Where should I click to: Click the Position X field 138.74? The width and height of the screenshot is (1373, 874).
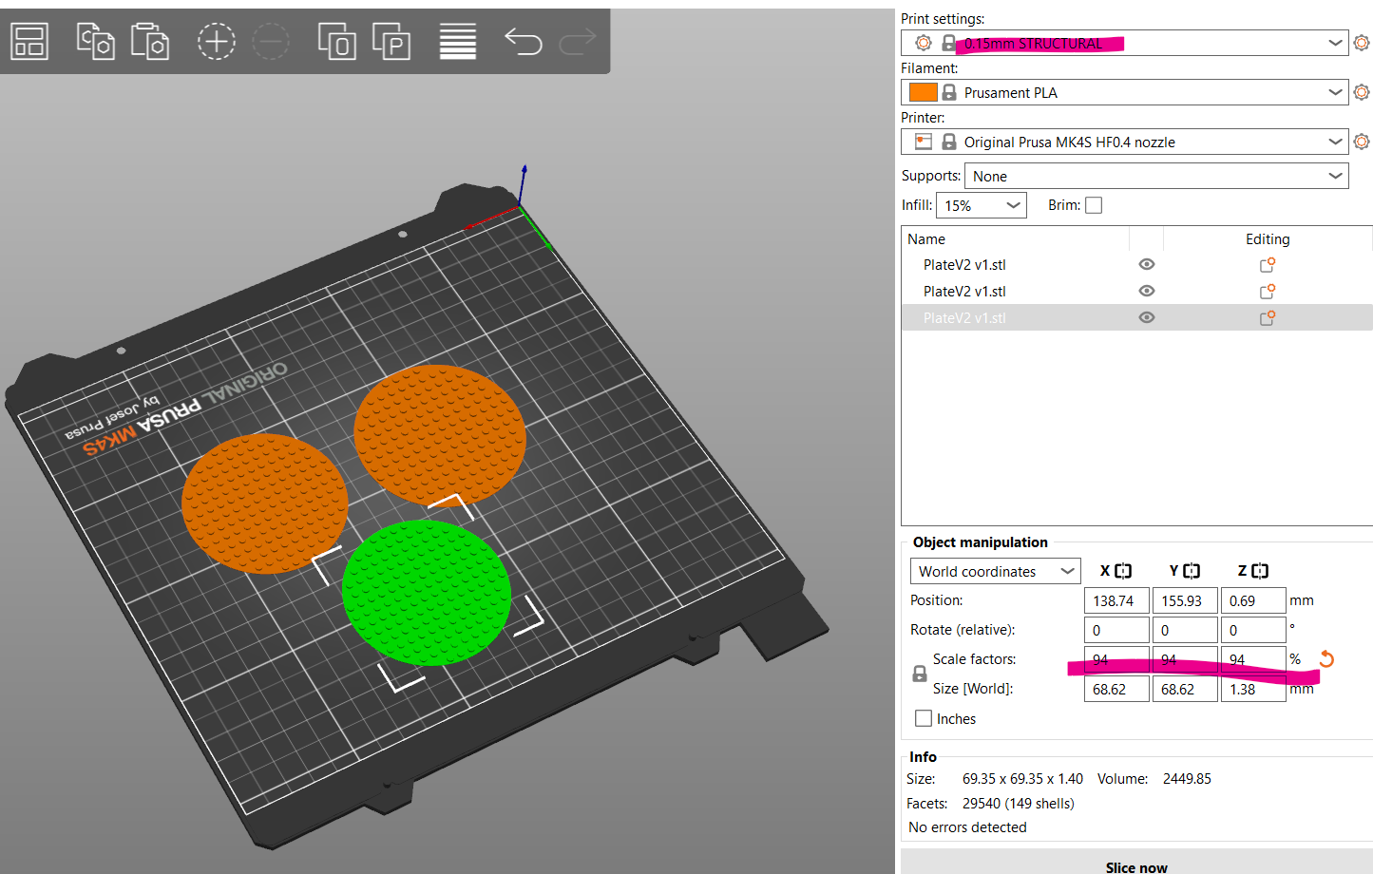[1116, 600]
